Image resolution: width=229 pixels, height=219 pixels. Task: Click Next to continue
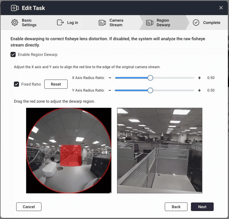coord(202,207)
